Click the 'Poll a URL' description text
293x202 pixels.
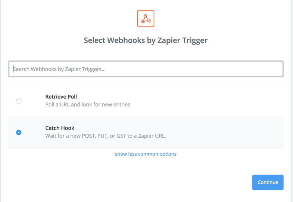point(88,105)
